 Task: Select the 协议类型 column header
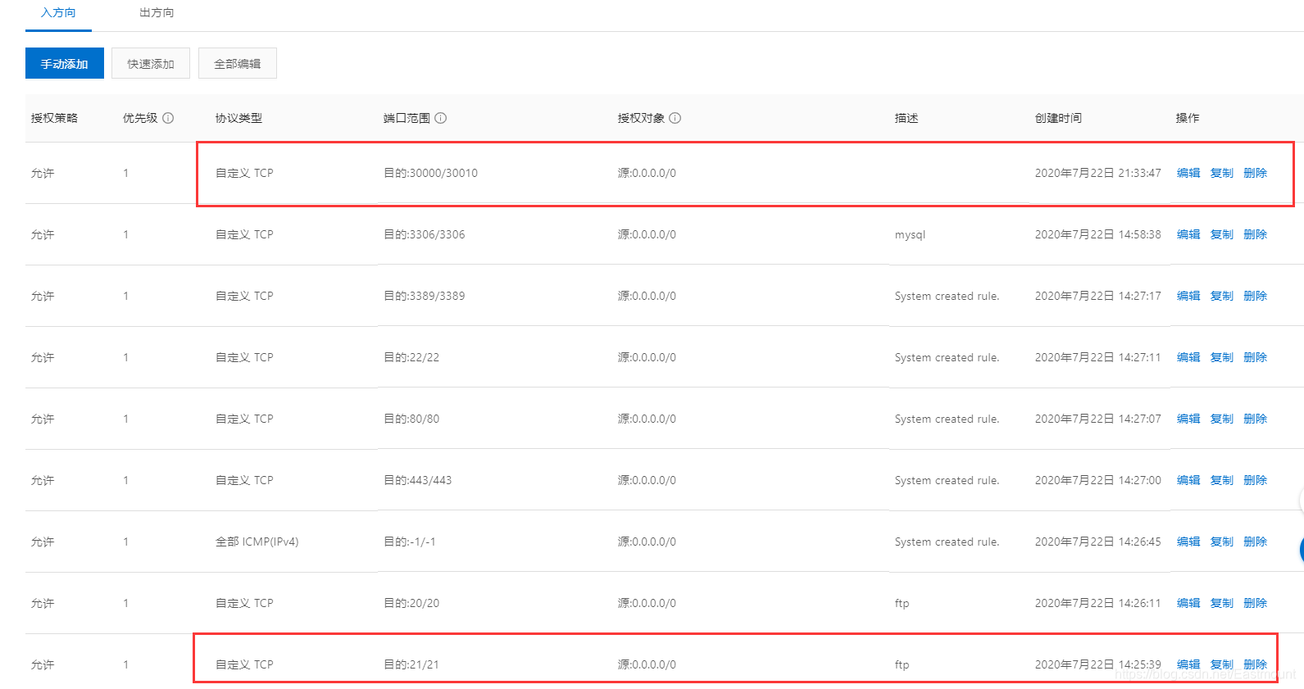pos(239,118)
